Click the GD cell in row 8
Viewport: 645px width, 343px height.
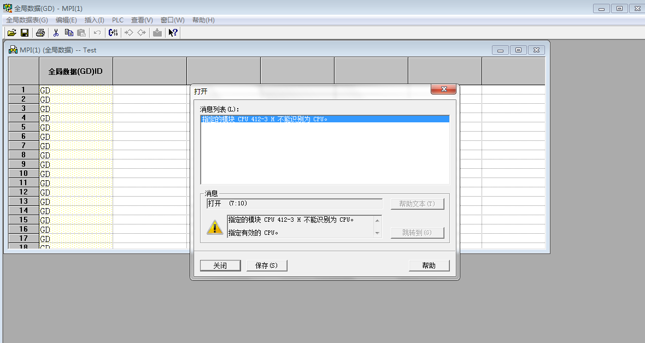pos(76,155)
